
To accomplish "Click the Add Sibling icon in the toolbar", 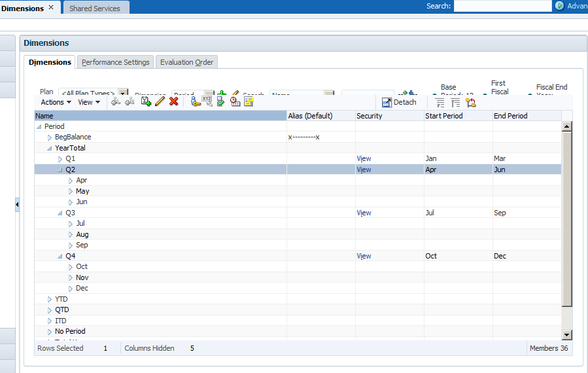I will click(130, 101).
